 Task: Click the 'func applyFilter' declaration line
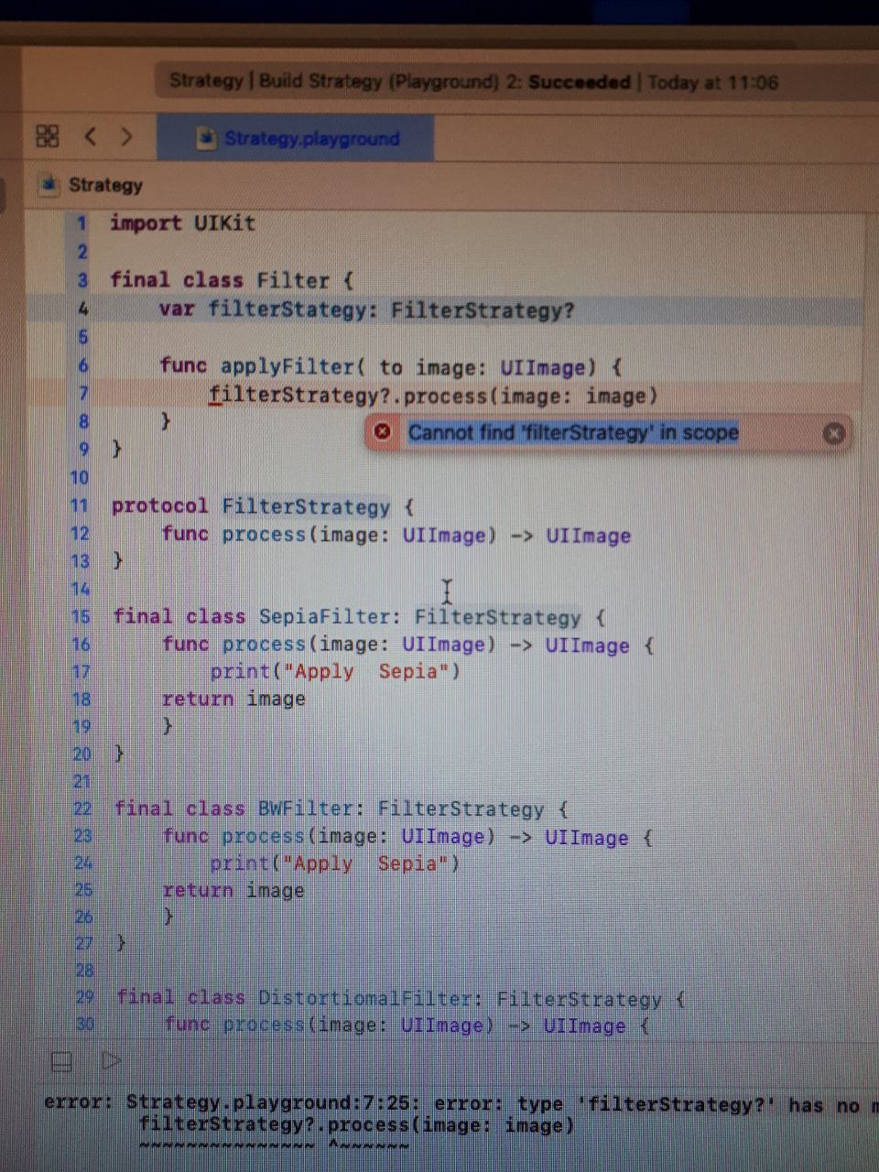click(391, 366)
